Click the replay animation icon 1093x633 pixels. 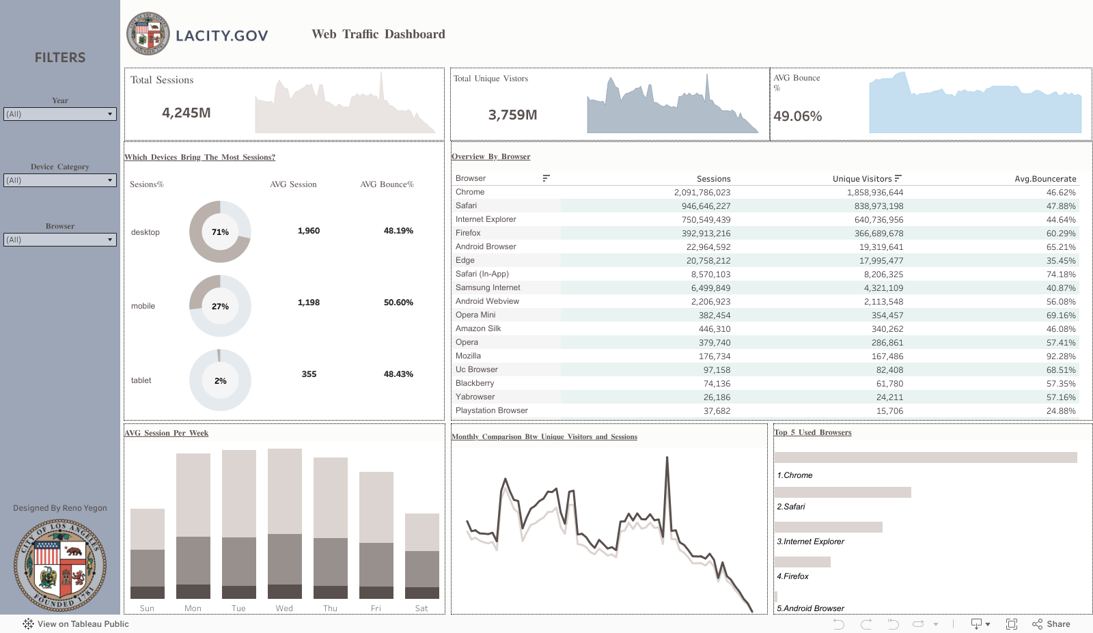(x=919, y=624)
